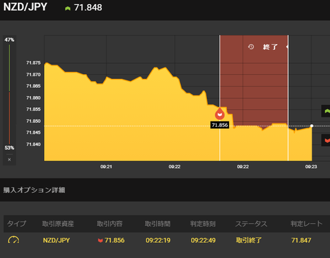Click the red down-arrow beside 71.856 in table

pos(100,240)
